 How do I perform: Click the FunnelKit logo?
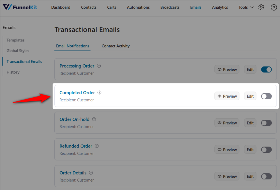click(x=19, y=7)
